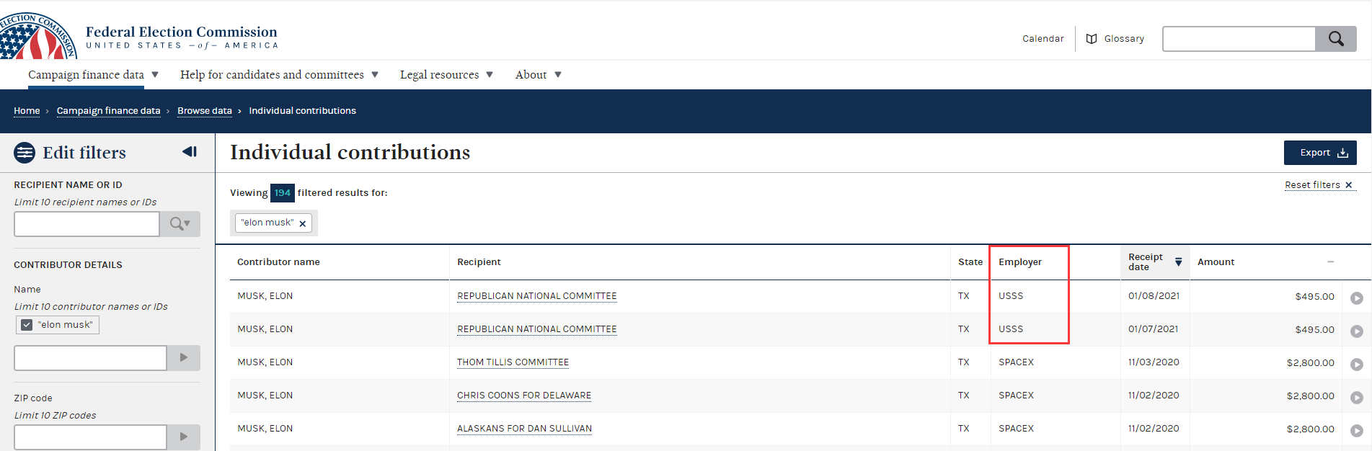Image resolution: width=1372 pixels, height=451 pixels.
Task: Open Alaskans for Dan Sullivan link
Action: coord(524,429)
